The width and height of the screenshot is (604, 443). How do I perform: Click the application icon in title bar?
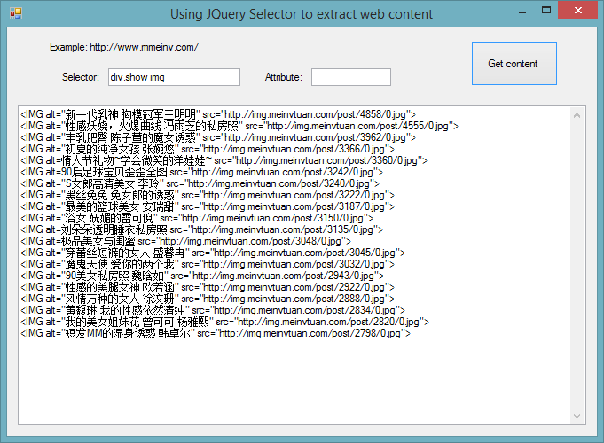coord(15,14)
